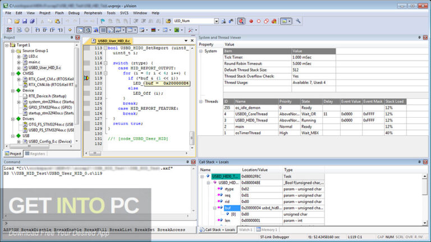The image size is (431, 242).
Task: Click the Find icon beside LED_Num box
Action: click(x=224, y=21)
